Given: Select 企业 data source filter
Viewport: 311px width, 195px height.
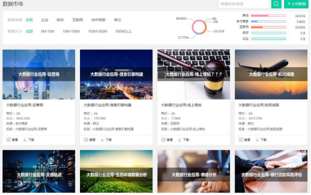Looking at the screenshot, I should (x=45, y=20).
